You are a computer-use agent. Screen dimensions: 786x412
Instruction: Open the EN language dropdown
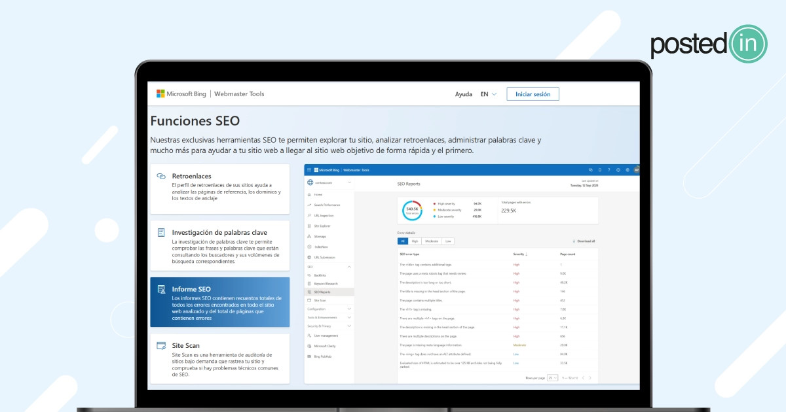tap(489, 94)
